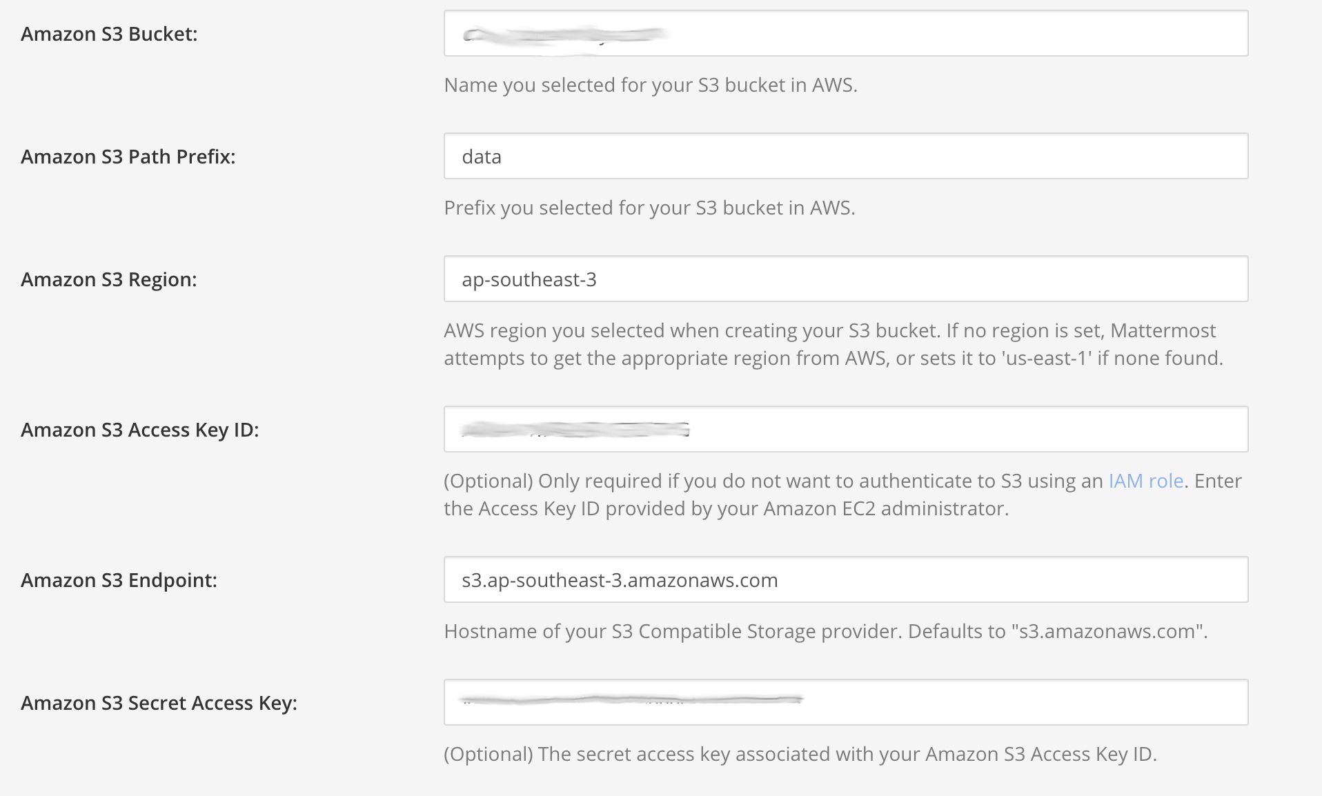This screenshot has width=1322, height=796.
Task: Click the "s3.ap-southeast-3.amazonaws.com" endpoint value
Action: (x=619, y=579)
